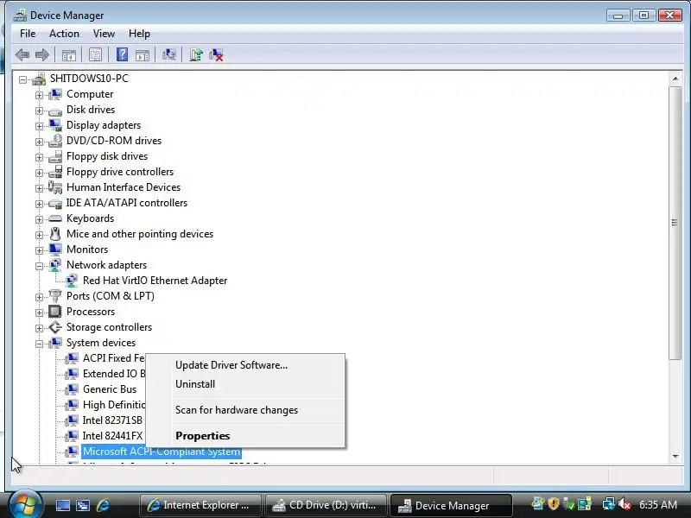Expand the Processors category
Viewport: 691px width, 518px height.
(x=39, y=313)
